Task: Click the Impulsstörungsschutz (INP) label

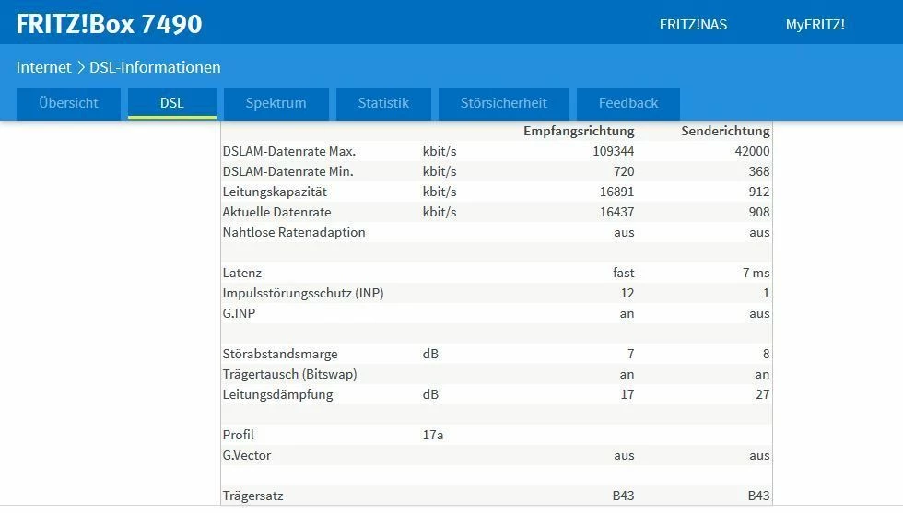Action: click(x=303, y=293)
